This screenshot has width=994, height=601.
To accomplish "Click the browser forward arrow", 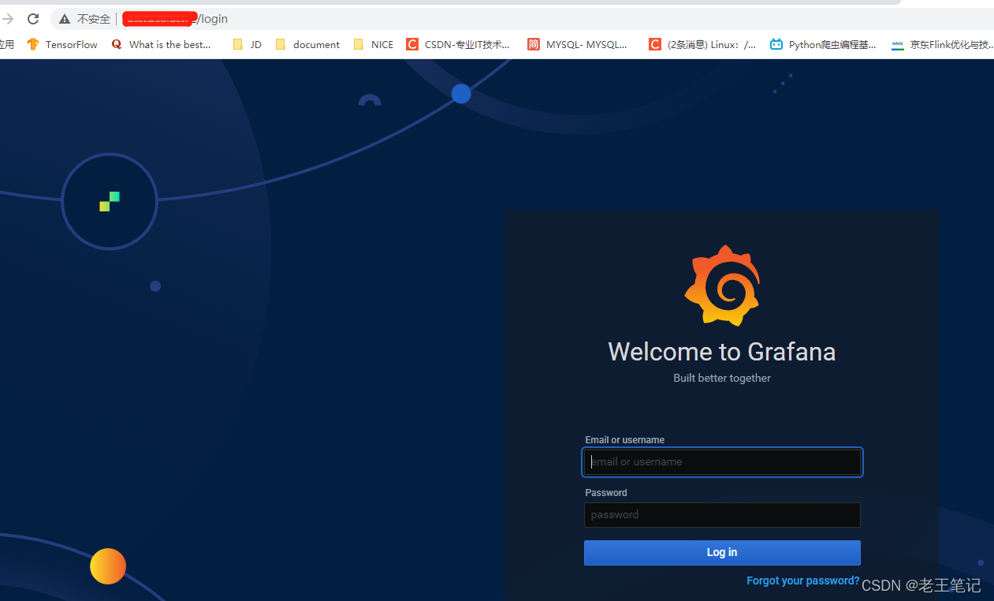I will (x=7, y=18).
